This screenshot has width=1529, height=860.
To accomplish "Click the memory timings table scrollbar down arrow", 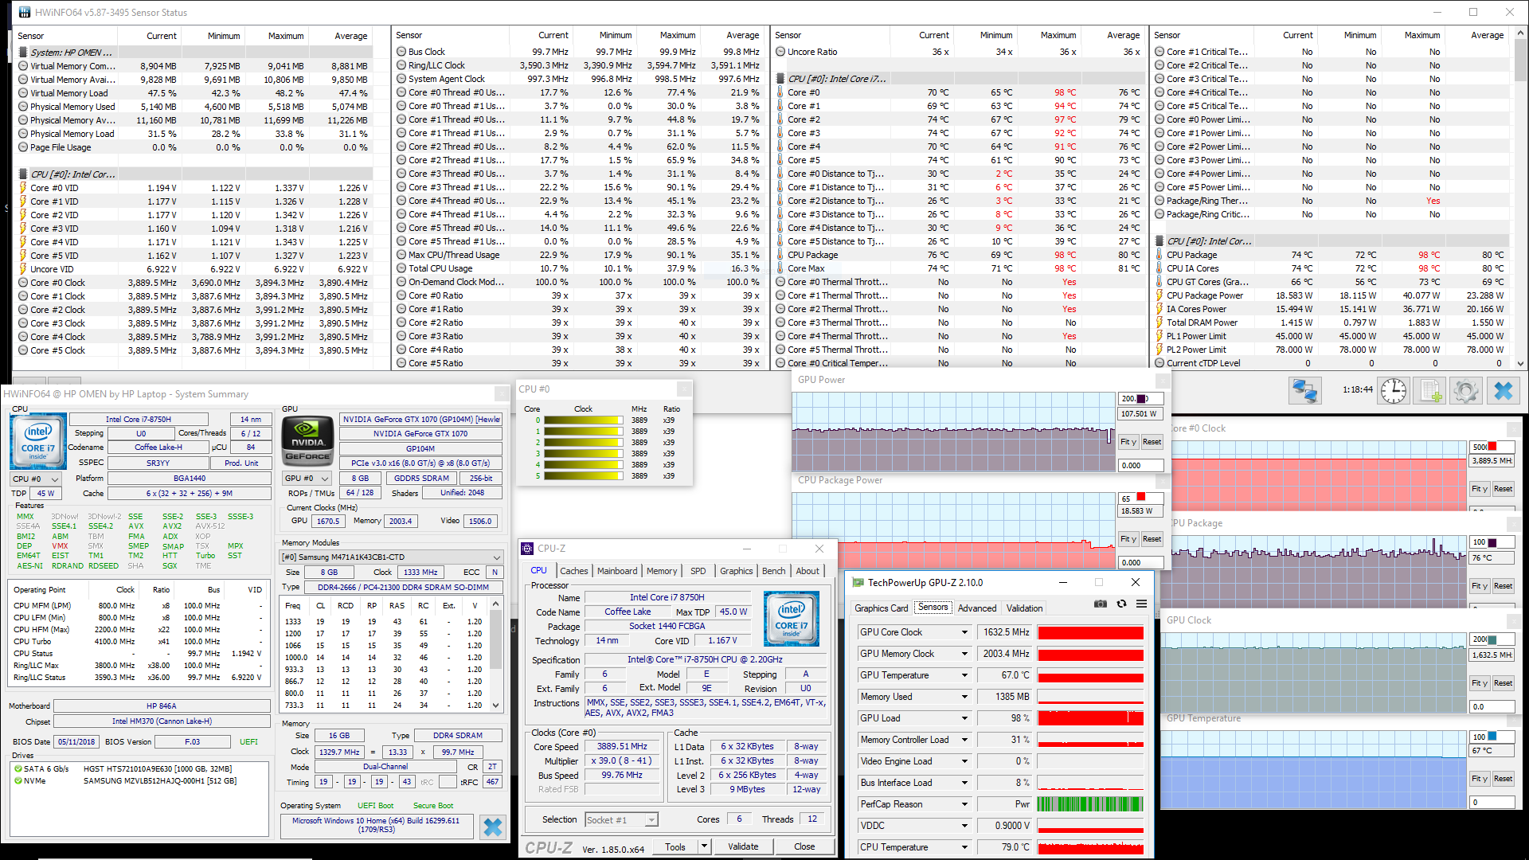I will pyautogui.click(x=495, y=705).
